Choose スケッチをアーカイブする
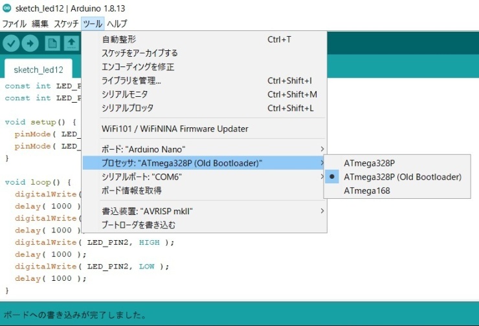 [205, 53]
